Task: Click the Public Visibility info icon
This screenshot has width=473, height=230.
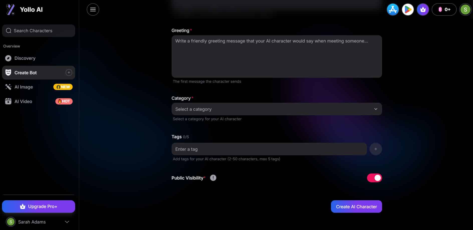Action: pos(213,178)
